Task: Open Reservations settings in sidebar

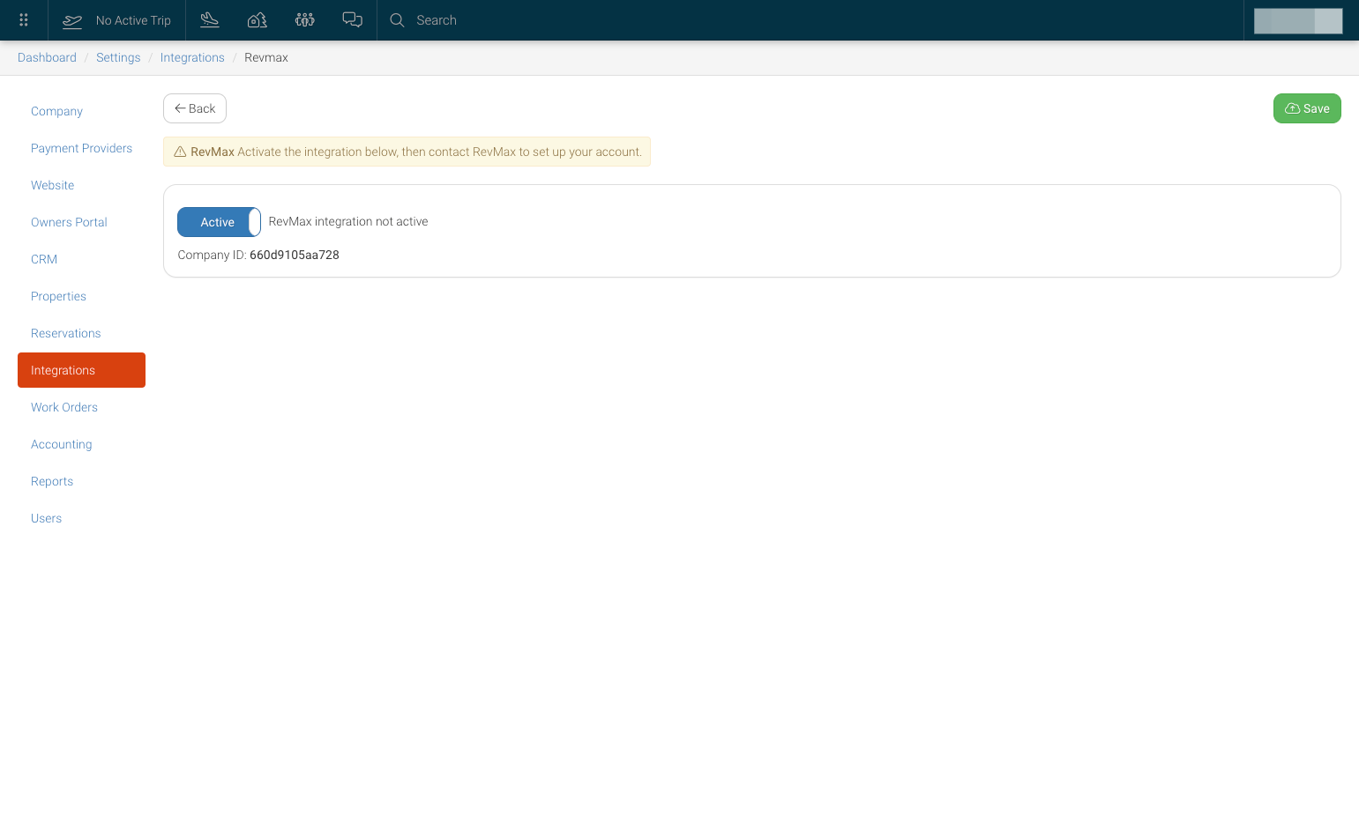Action: (81, 333)
